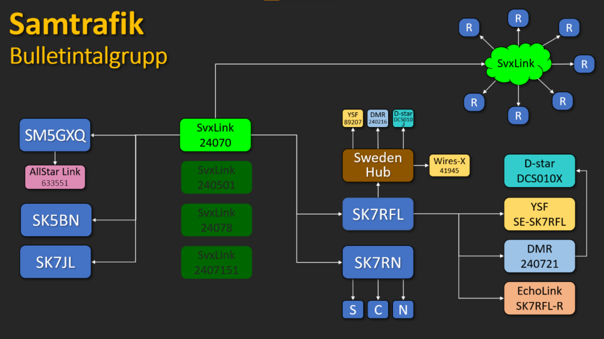Select the SK7RN node
604x339 pixels.
tap(377, 262)
